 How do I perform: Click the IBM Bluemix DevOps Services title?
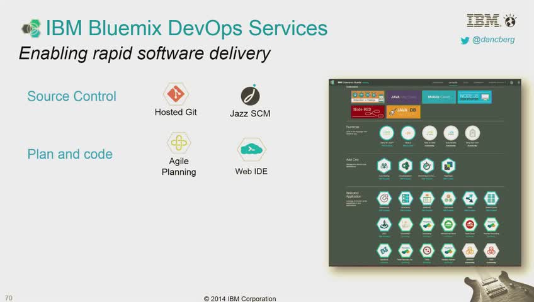tap(186, 28)
